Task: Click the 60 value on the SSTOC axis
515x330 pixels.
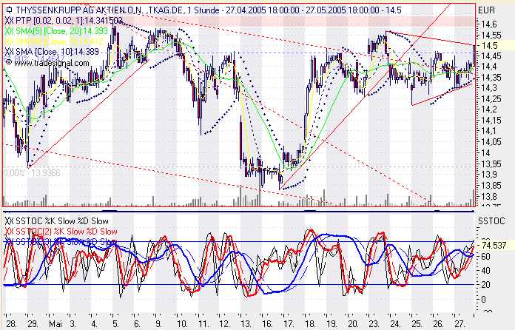Action: (x=485, y=256)
